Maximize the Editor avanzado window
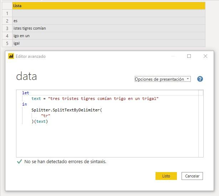The image size is (219, 196). (x=189, y=56)
